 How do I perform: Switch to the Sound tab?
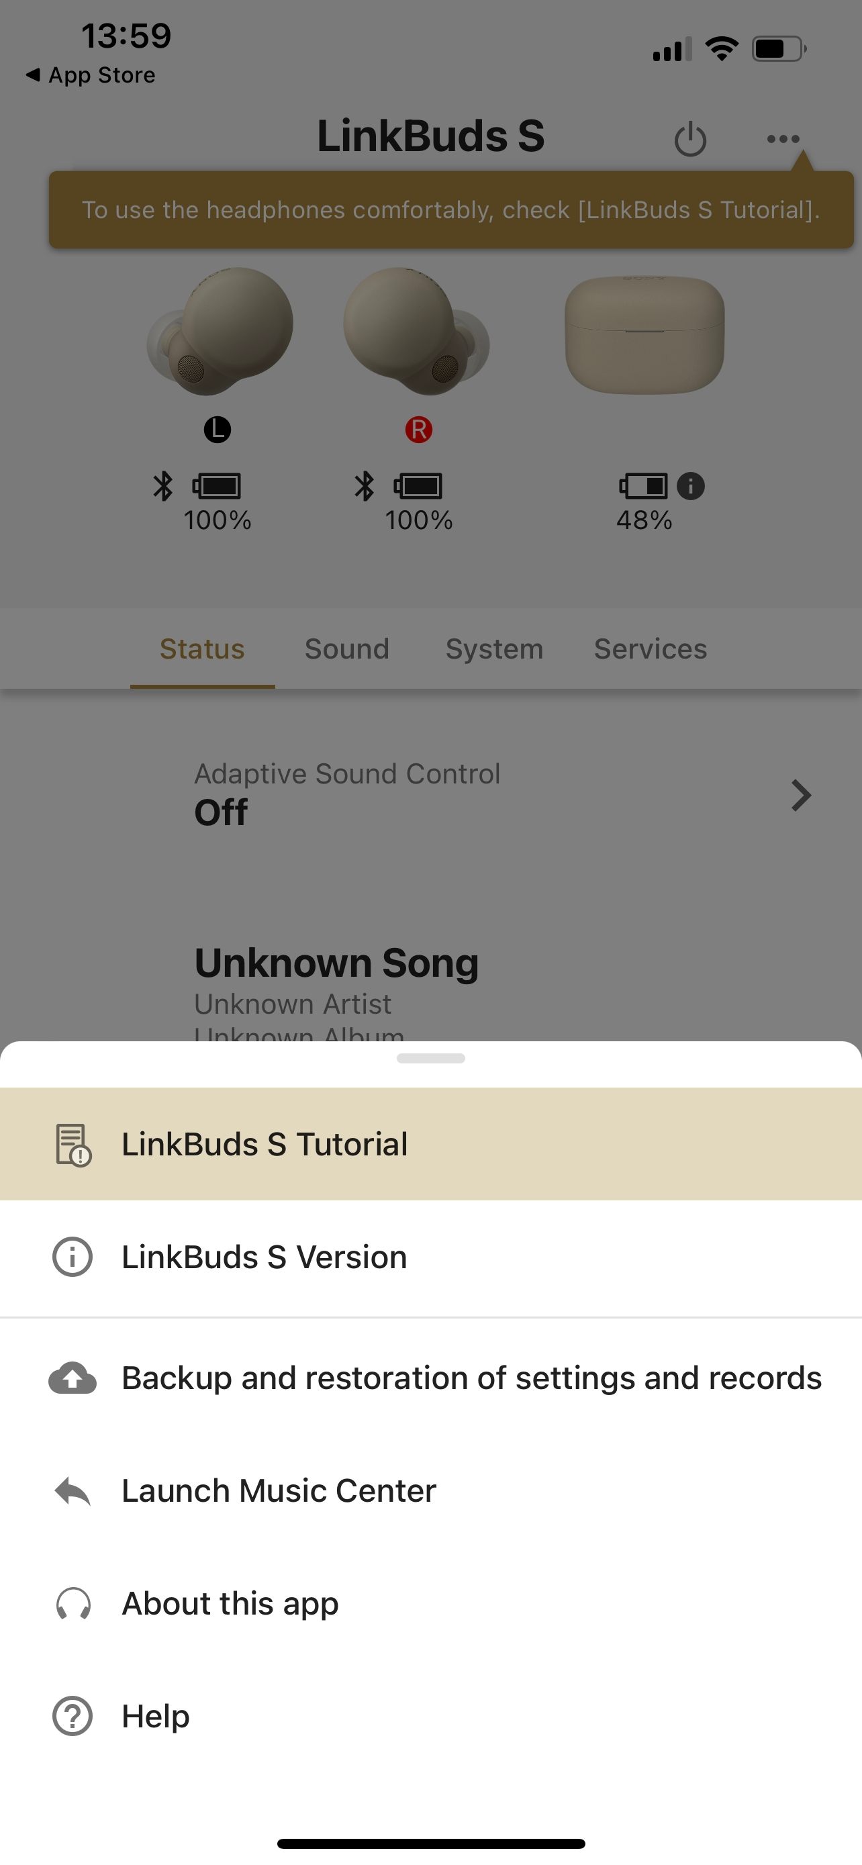click(x=346, y=649)
